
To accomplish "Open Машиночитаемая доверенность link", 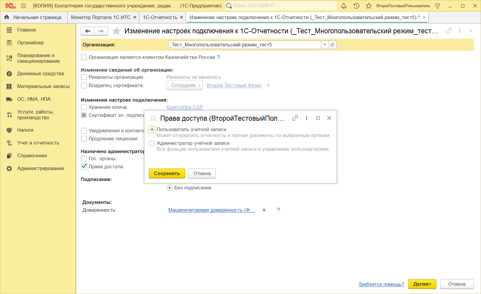I will click(212, 210).
